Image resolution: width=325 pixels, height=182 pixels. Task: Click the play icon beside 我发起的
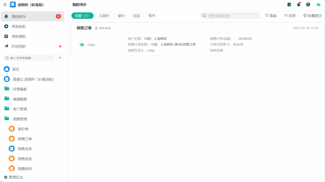(6, 26)
